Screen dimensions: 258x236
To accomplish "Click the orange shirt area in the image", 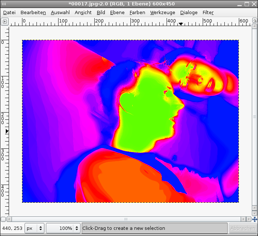I will [x=128, y=181].
